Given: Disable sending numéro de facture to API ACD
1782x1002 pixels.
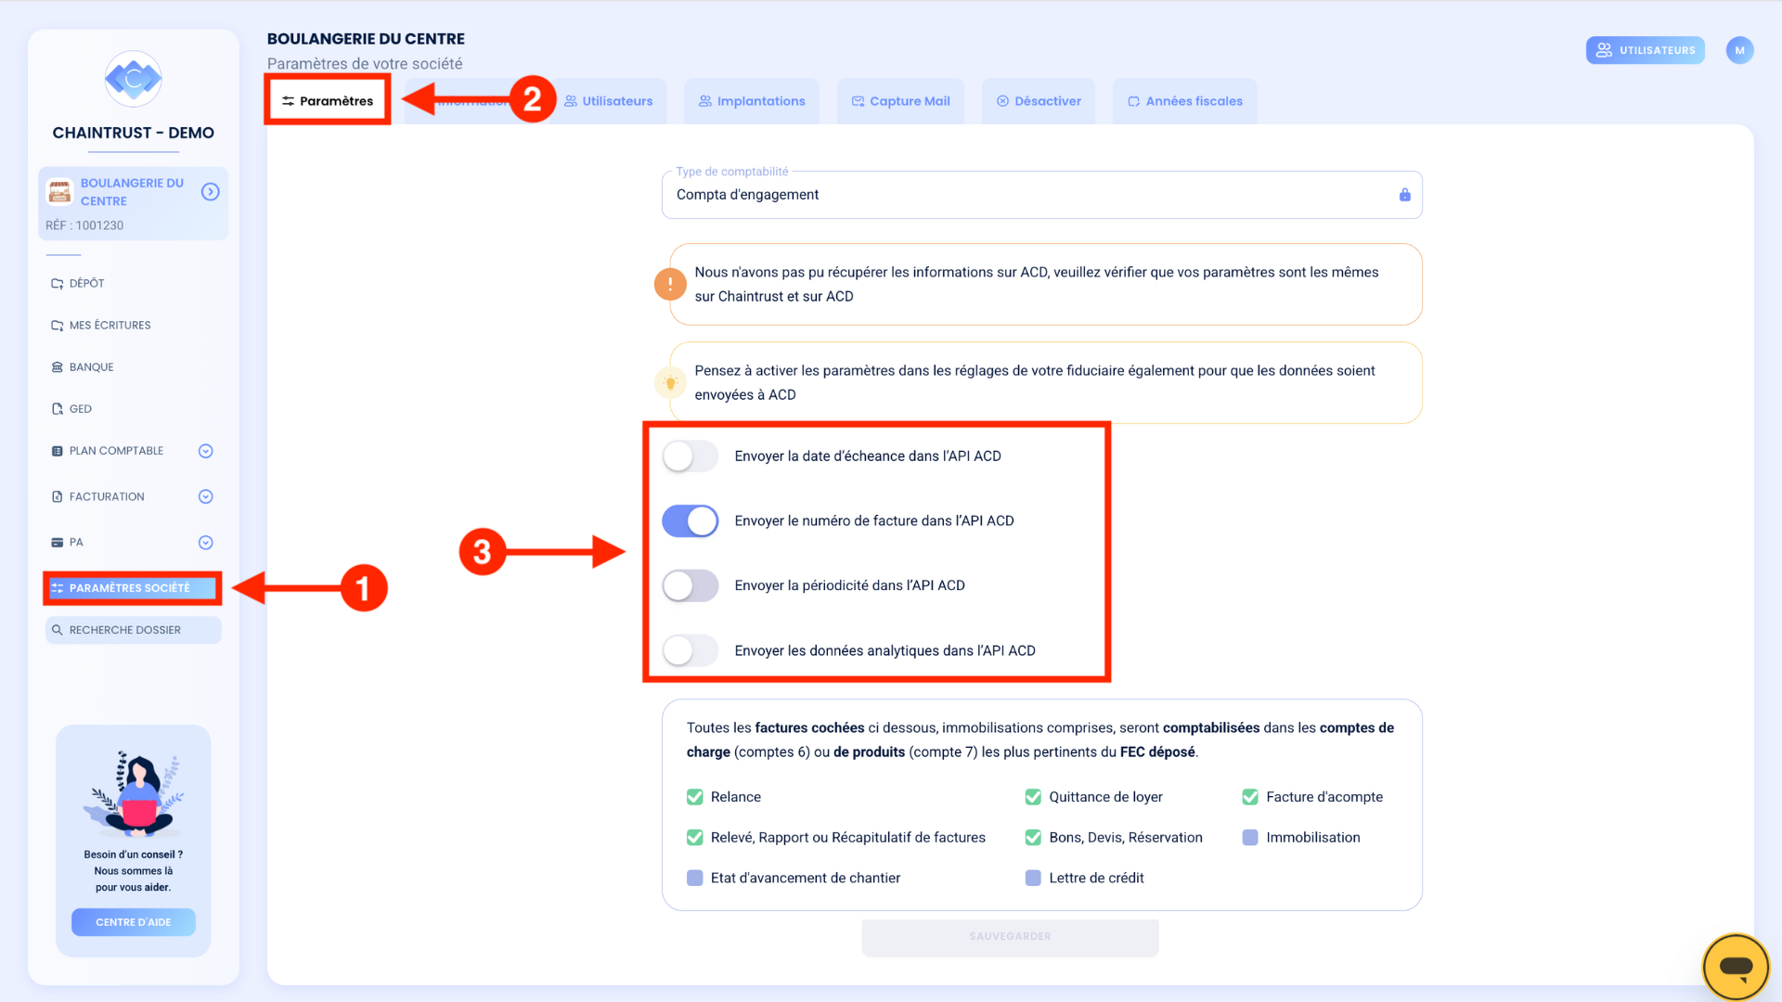Looking at the screenshot, I should click(x=691, y=520).
